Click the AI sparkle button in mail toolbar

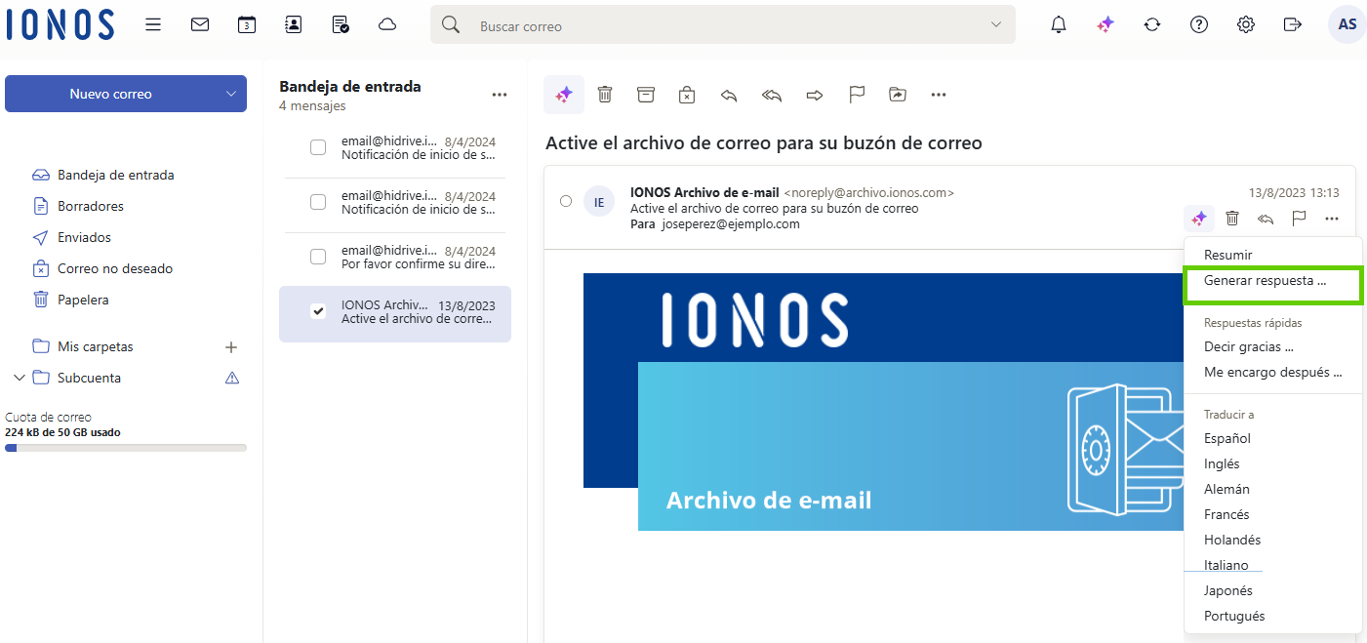coord(564,95)
